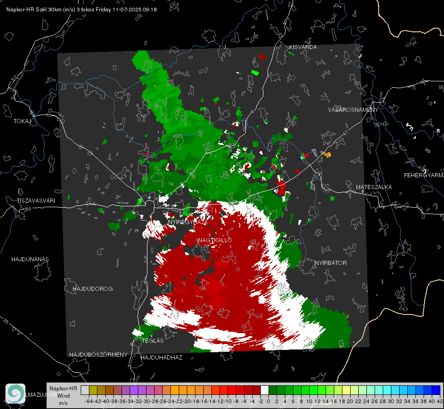Choose the deep blue swatch between 40 and 42
Screen dimensions: 444x409
436,390
